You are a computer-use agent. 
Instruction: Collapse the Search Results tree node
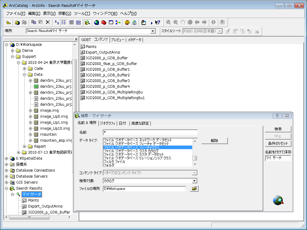point(7,188)
